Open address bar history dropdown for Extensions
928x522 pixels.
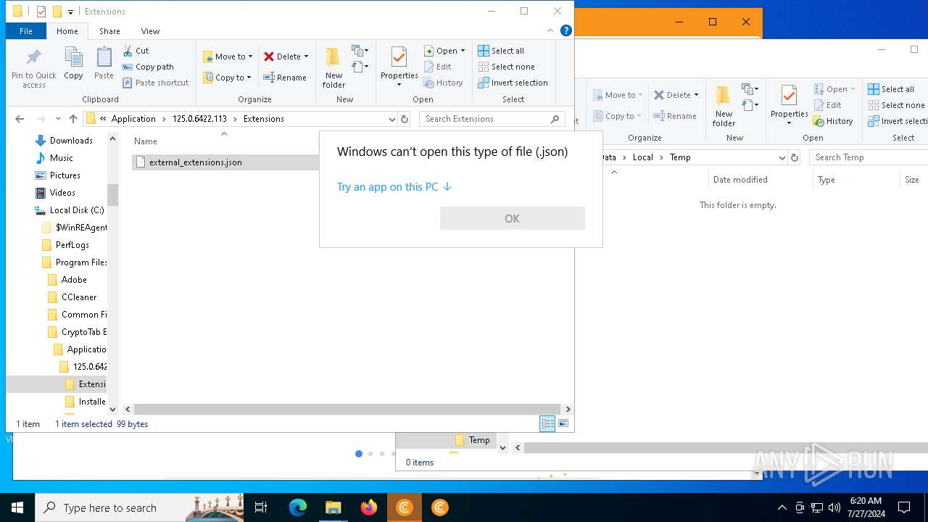(391, 119)
